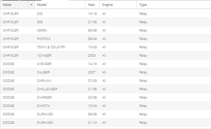The height and width of the screenshot is (129, 211).
Task: Sort by the Model column header
Action: [x=60, y=5]
